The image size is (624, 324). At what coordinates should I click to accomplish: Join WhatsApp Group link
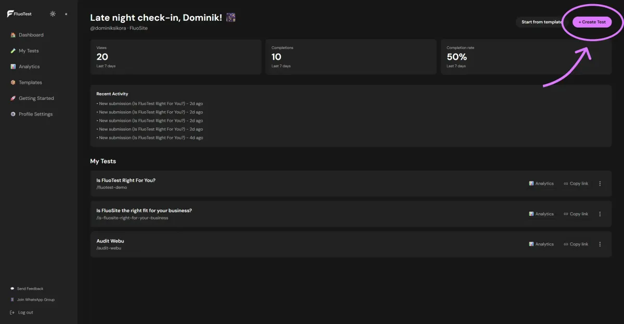click(36, 300)
